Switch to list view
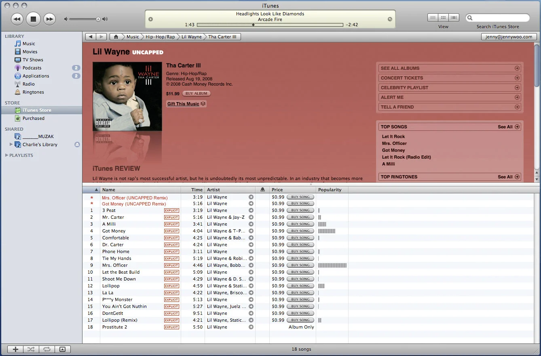The height and width of the screenshot is (356, 541). point(433,18)
